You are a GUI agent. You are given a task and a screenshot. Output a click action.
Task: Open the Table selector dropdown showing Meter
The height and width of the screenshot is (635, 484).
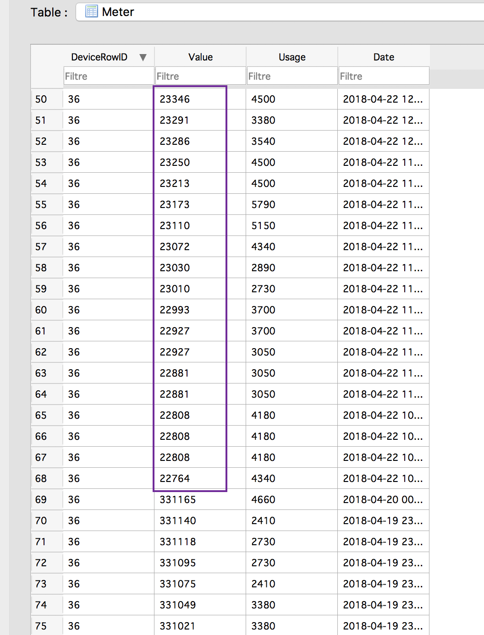(280, 12)
